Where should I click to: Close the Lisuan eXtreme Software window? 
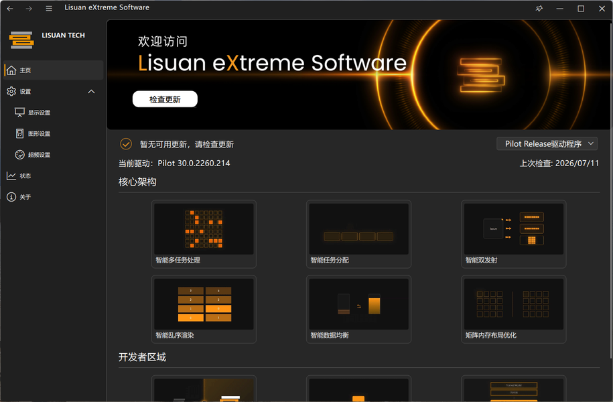click(602, 8)
